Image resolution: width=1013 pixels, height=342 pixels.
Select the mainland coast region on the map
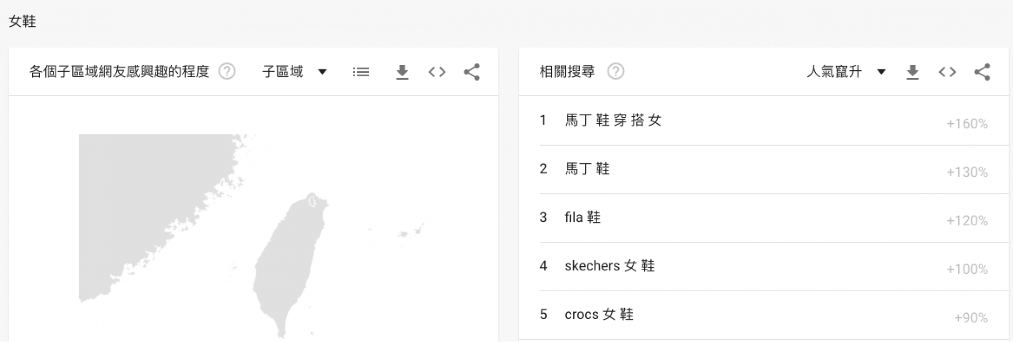click(x=147, y=205)
